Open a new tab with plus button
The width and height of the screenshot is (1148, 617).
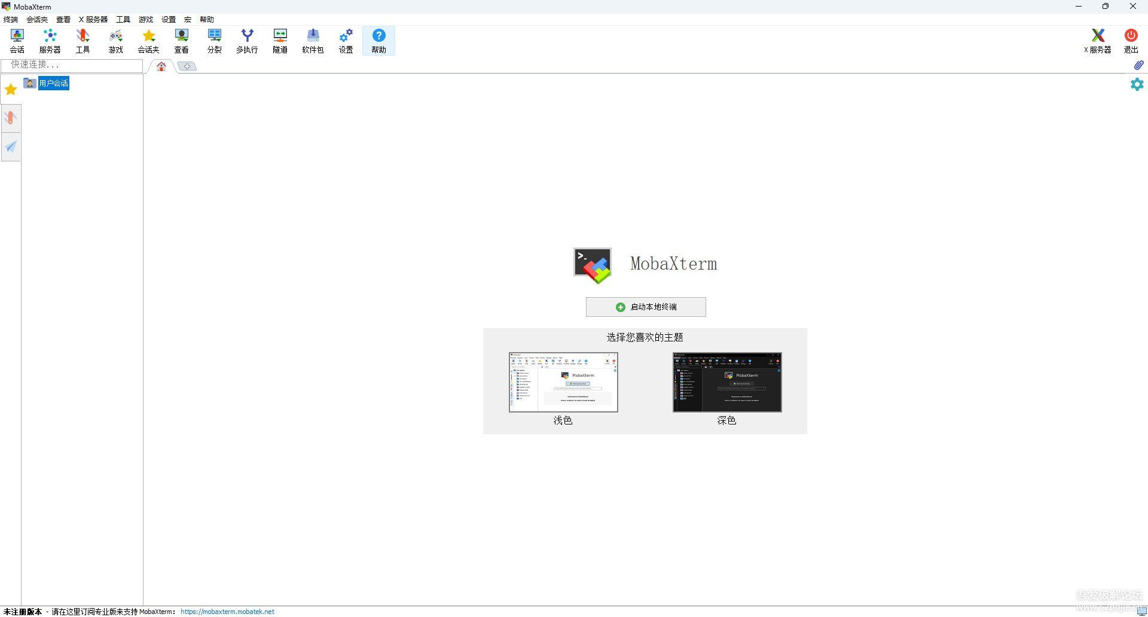point(187,66)
